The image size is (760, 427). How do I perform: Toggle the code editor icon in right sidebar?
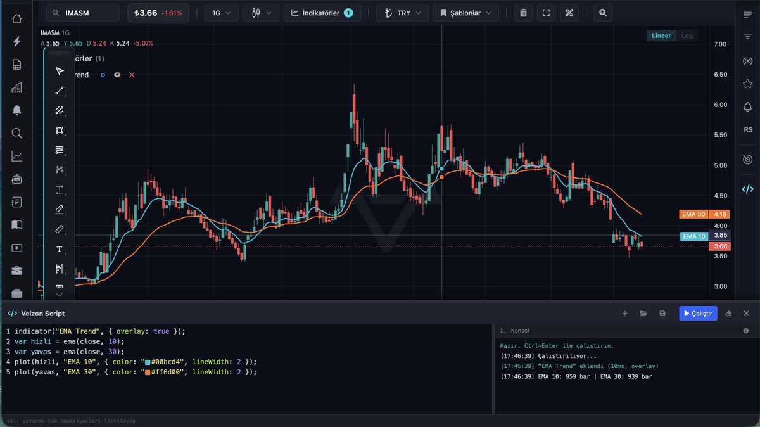click(747, 189)
